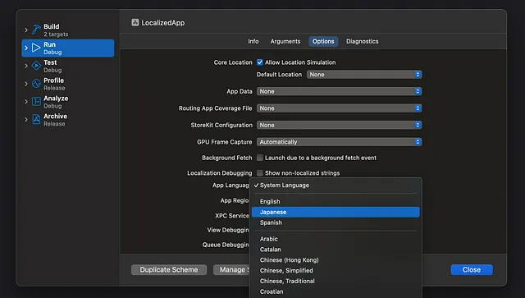Open the GPU Frame Capture dropdown
The width and height of the screenshot is (525, 298).
[x=339, y=142]
